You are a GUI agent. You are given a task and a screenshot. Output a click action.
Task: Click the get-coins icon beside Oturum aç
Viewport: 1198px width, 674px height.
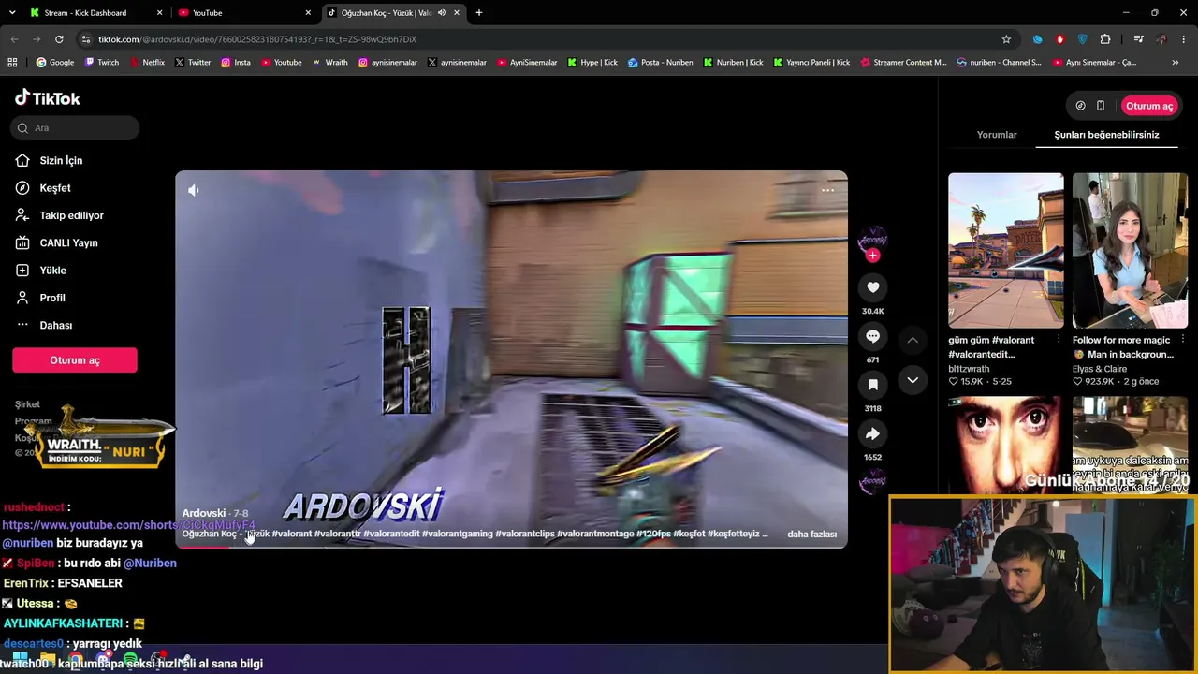[x=1080, y=106]
